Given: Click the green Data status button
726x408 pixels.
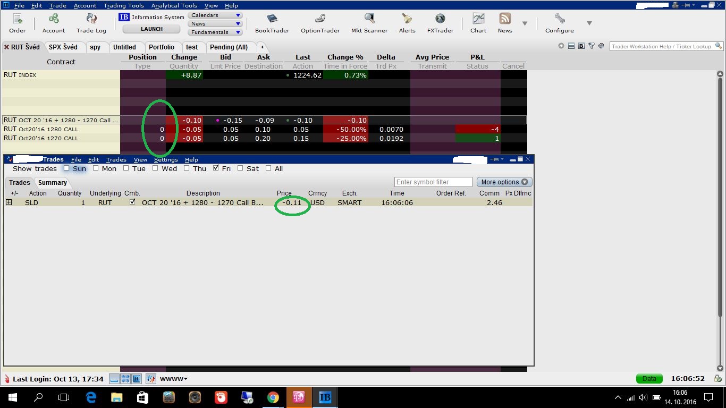Looking at the screenshot, I should (649, 379).
